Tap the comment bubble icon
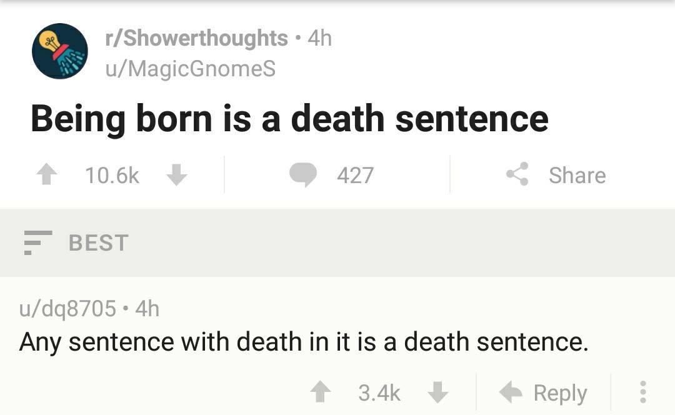 303,175
